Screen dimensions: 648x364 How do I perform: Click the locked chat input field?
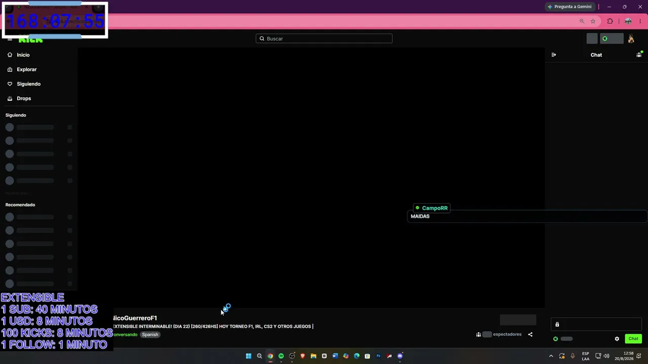[x=596, y=325]
